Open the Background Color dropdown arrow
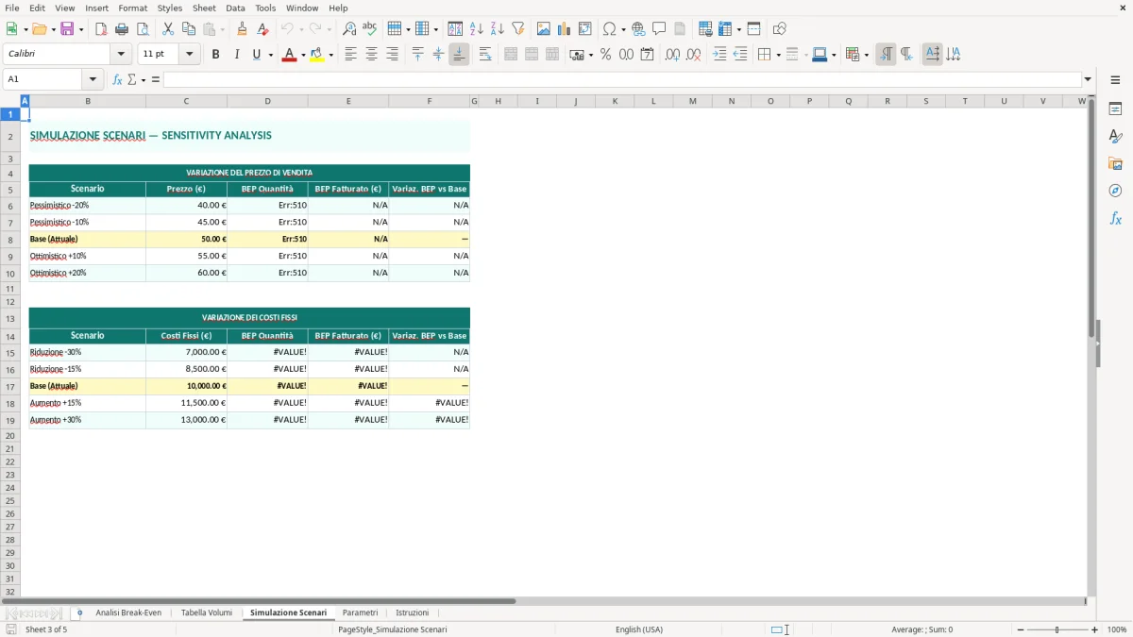This screenshot has width=1133, height=637. point(331,55)
